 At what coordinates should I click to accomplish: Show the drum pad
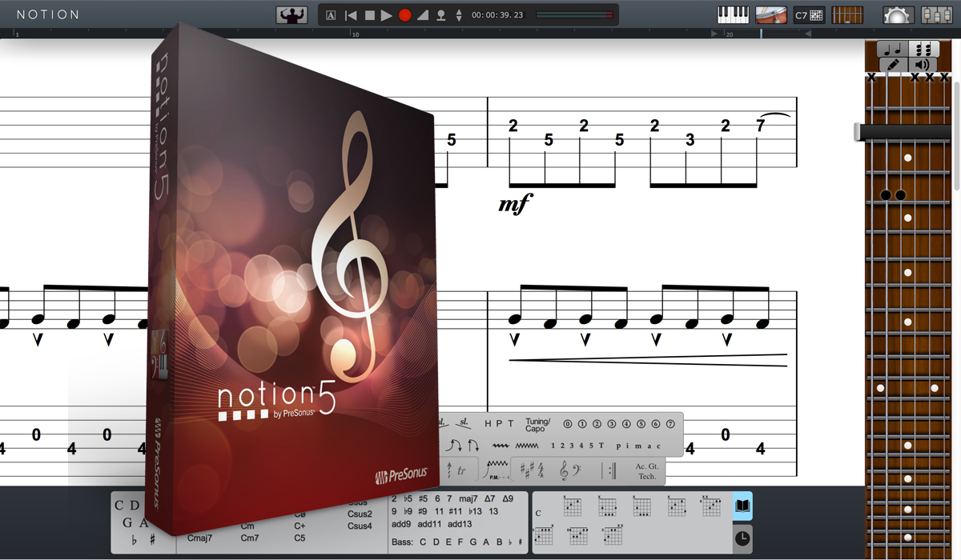[x=770, y=15]
